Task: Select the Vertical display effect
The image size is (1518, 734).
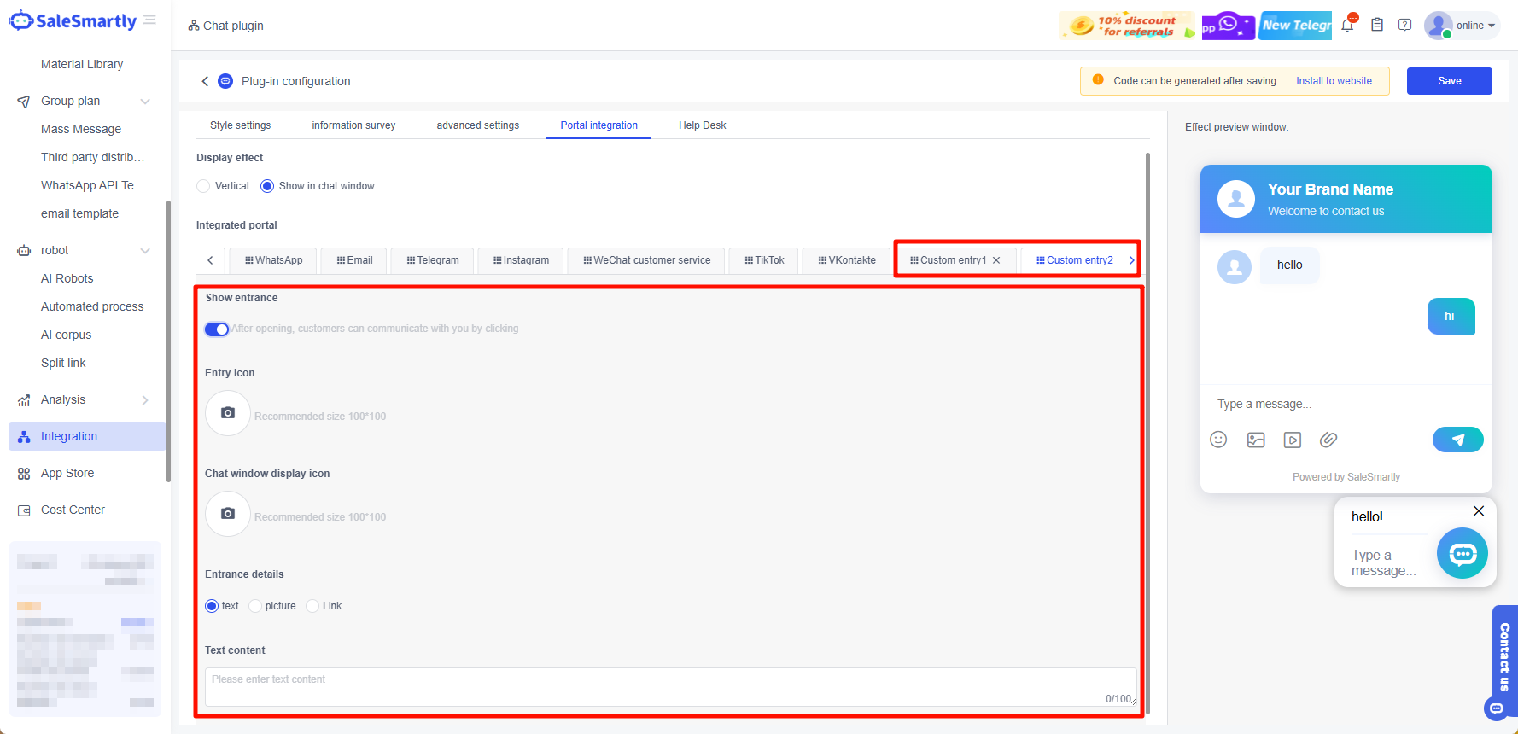Action: point(203,186)
